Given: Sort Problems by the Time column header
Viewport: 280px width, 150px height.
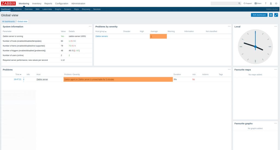Looking at the screenshot, I should tap(18, 74).
